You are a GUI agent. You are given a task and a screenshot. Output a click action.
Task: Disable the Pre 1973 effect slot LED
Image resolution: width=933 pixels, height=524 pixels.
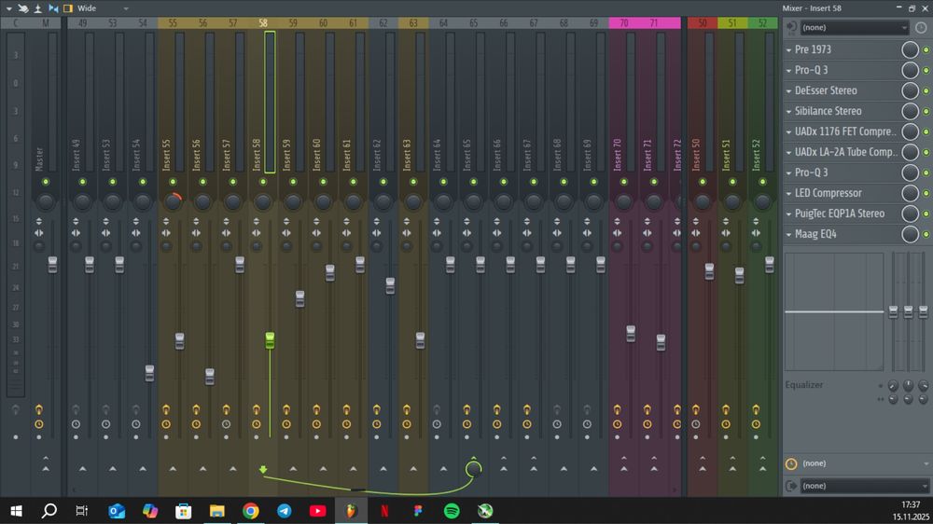point(926,50)
